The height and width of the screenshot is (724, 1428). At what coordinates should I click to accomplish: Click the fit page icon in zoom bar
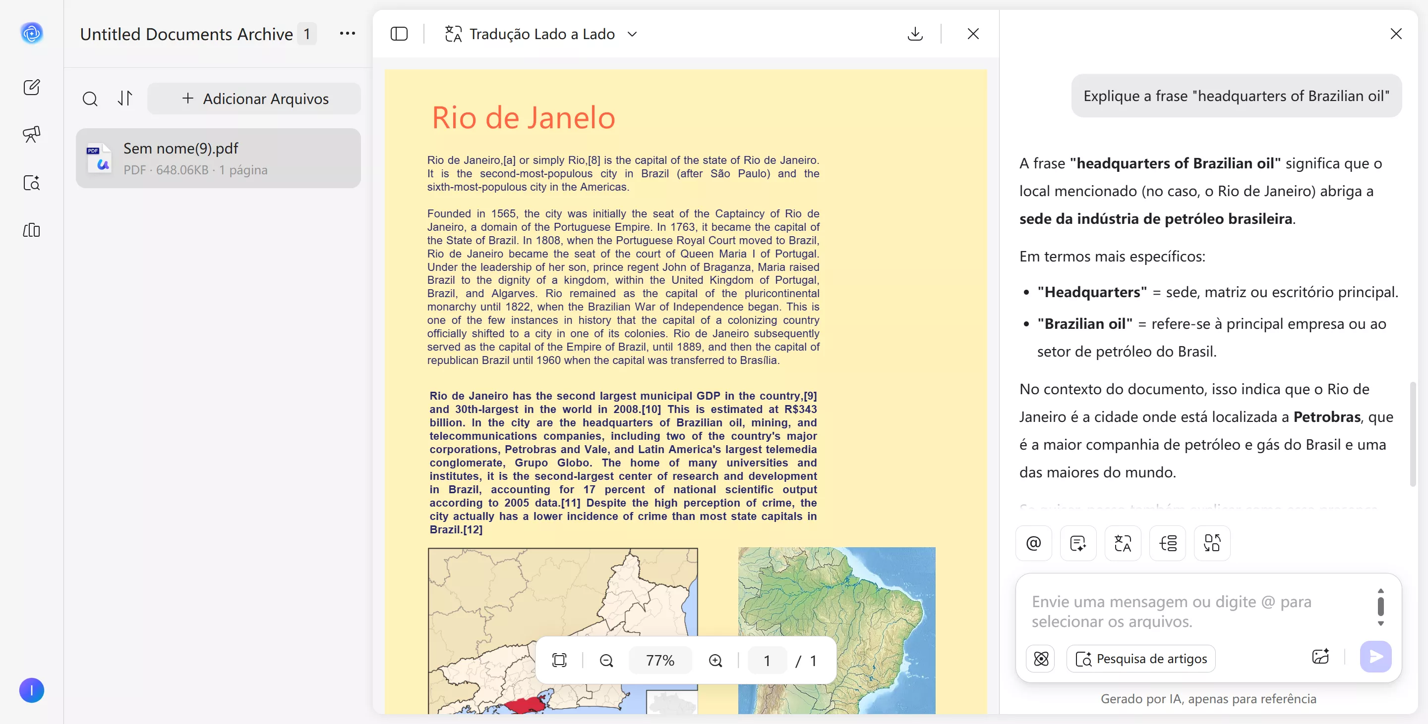559,660
